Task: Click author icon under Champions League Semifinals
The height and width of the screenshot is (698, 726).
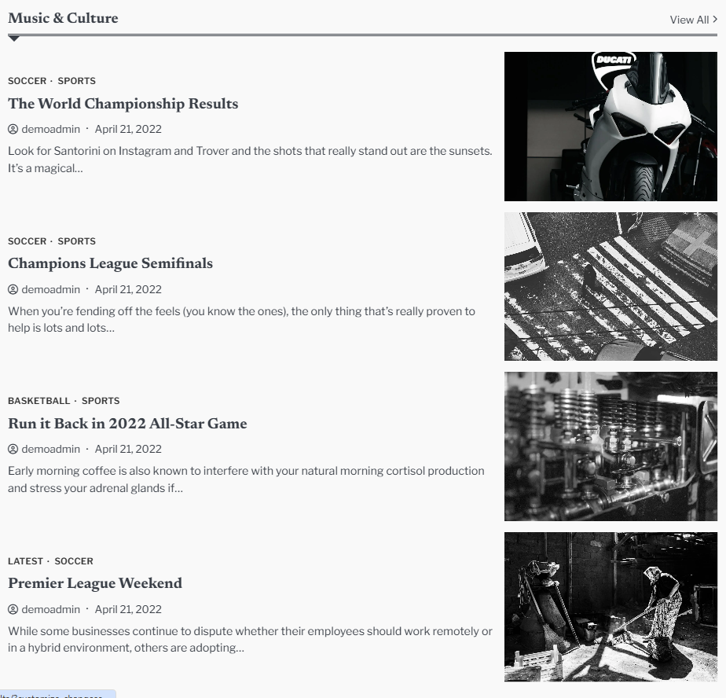Action: click(x=13, y=289)
